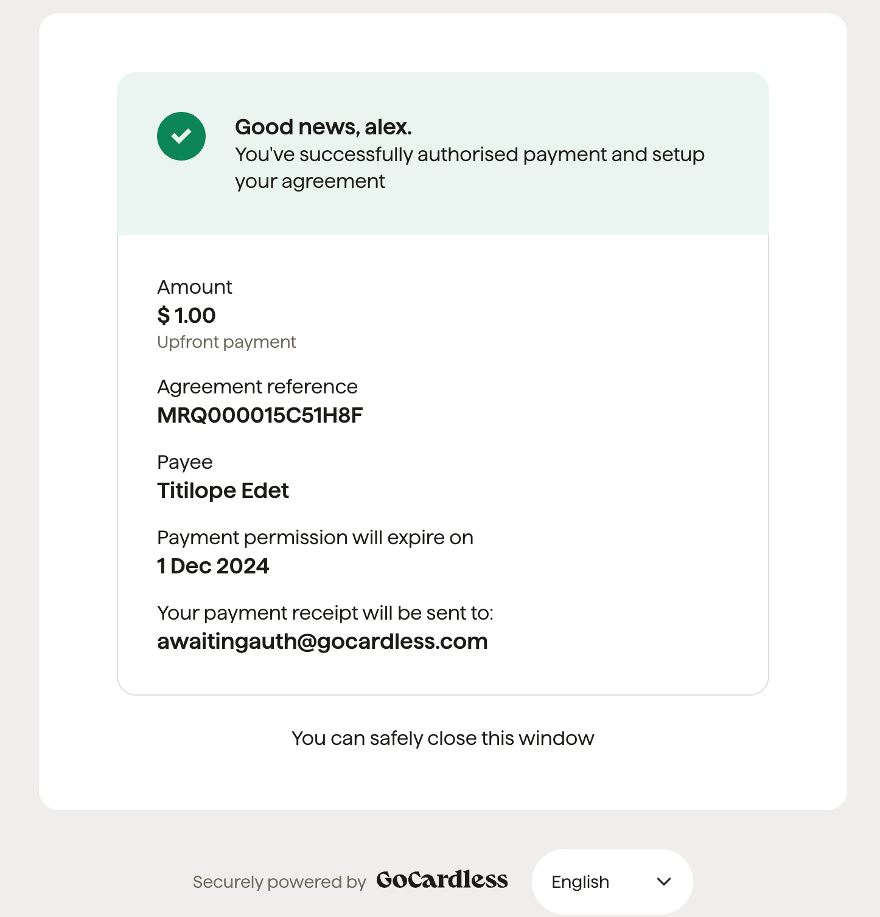Click 'Your payment receipt will be sent to' text
880x917 pixels.
tap(325, 613)
